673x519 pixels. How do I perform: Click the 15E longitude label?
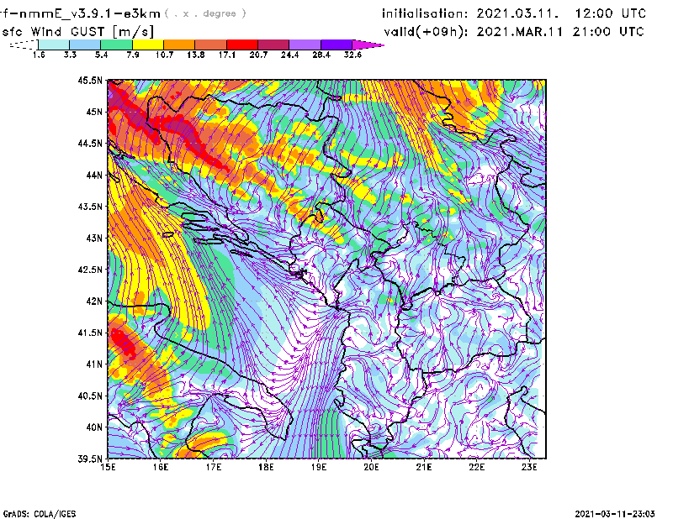point(108,467)
